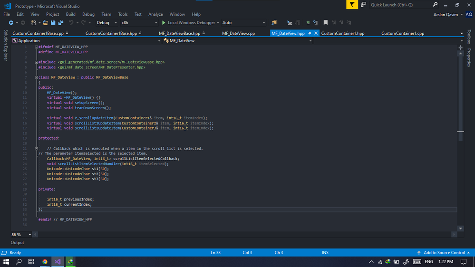Viewport: 475px width, 267px height.
Task: Click the AQ account avatar
Action: (x=469, y=15)
